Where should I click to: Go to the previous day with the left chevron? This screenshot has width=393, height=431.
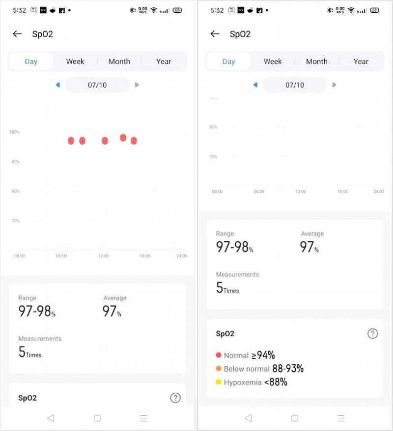point(57,85)
